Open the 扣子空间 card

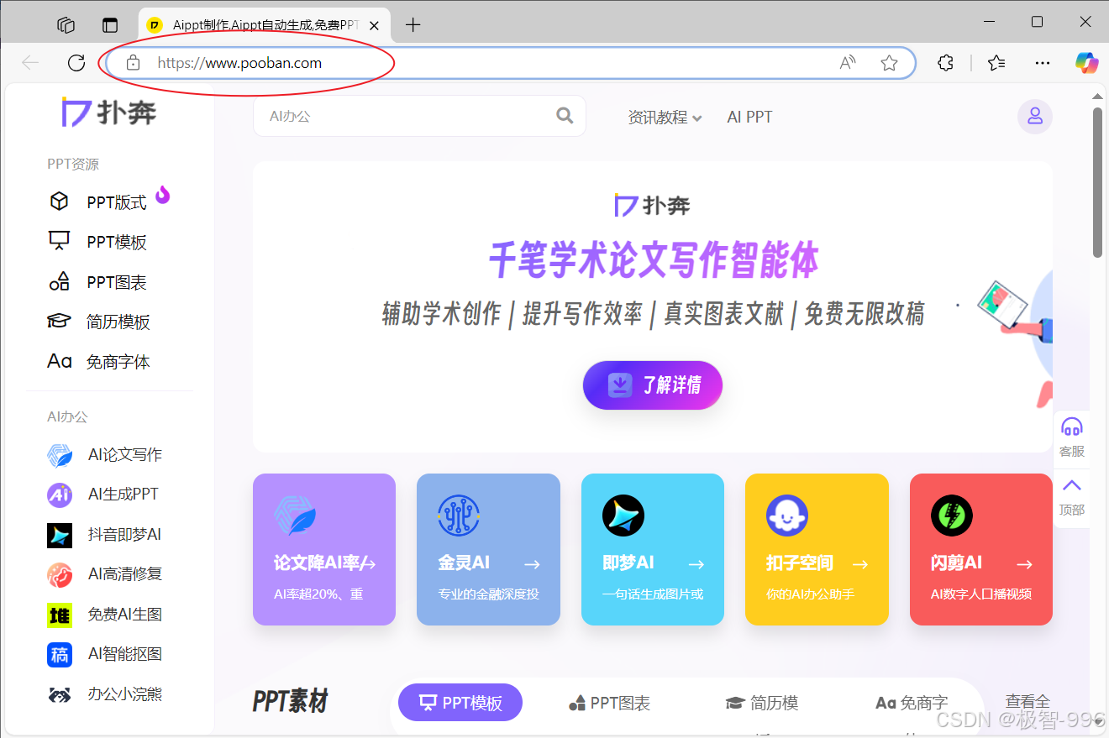point(817,549)
